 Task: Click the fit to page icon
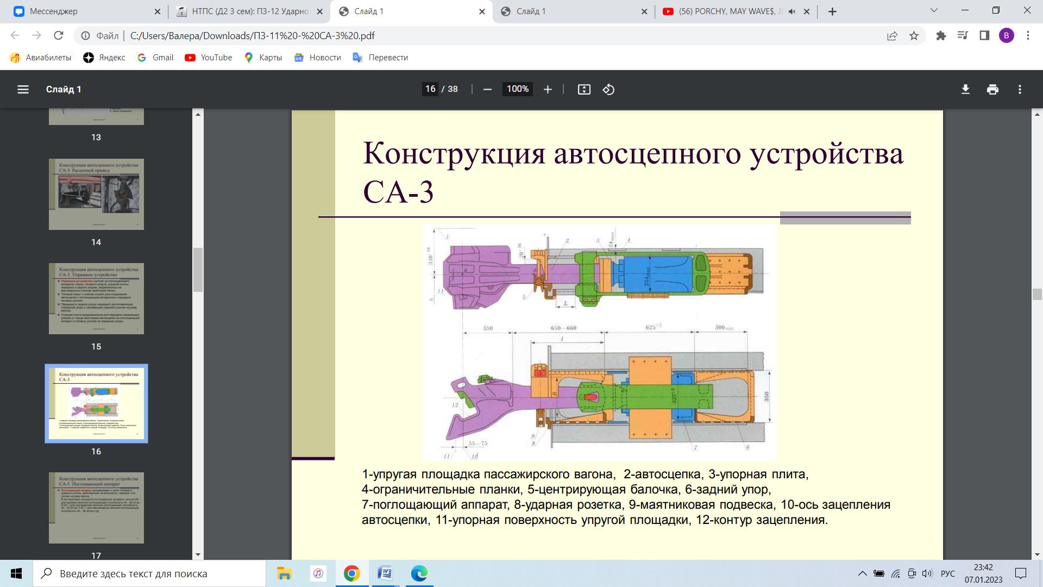584,89
